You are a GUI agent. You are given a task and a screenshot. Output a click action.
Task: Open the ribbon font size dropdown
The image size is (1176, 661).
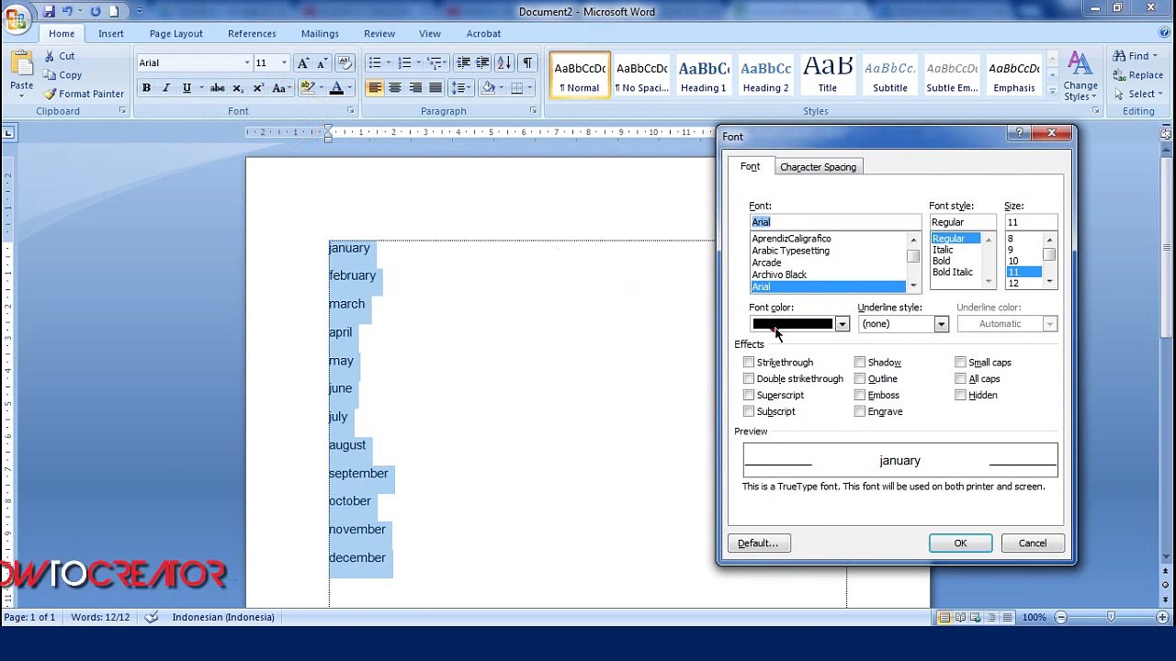point(284,62)
